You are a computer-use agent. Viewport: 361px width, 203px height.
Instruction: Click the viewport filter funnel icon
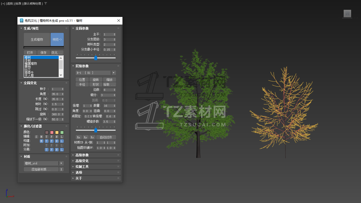coord(46,4)
